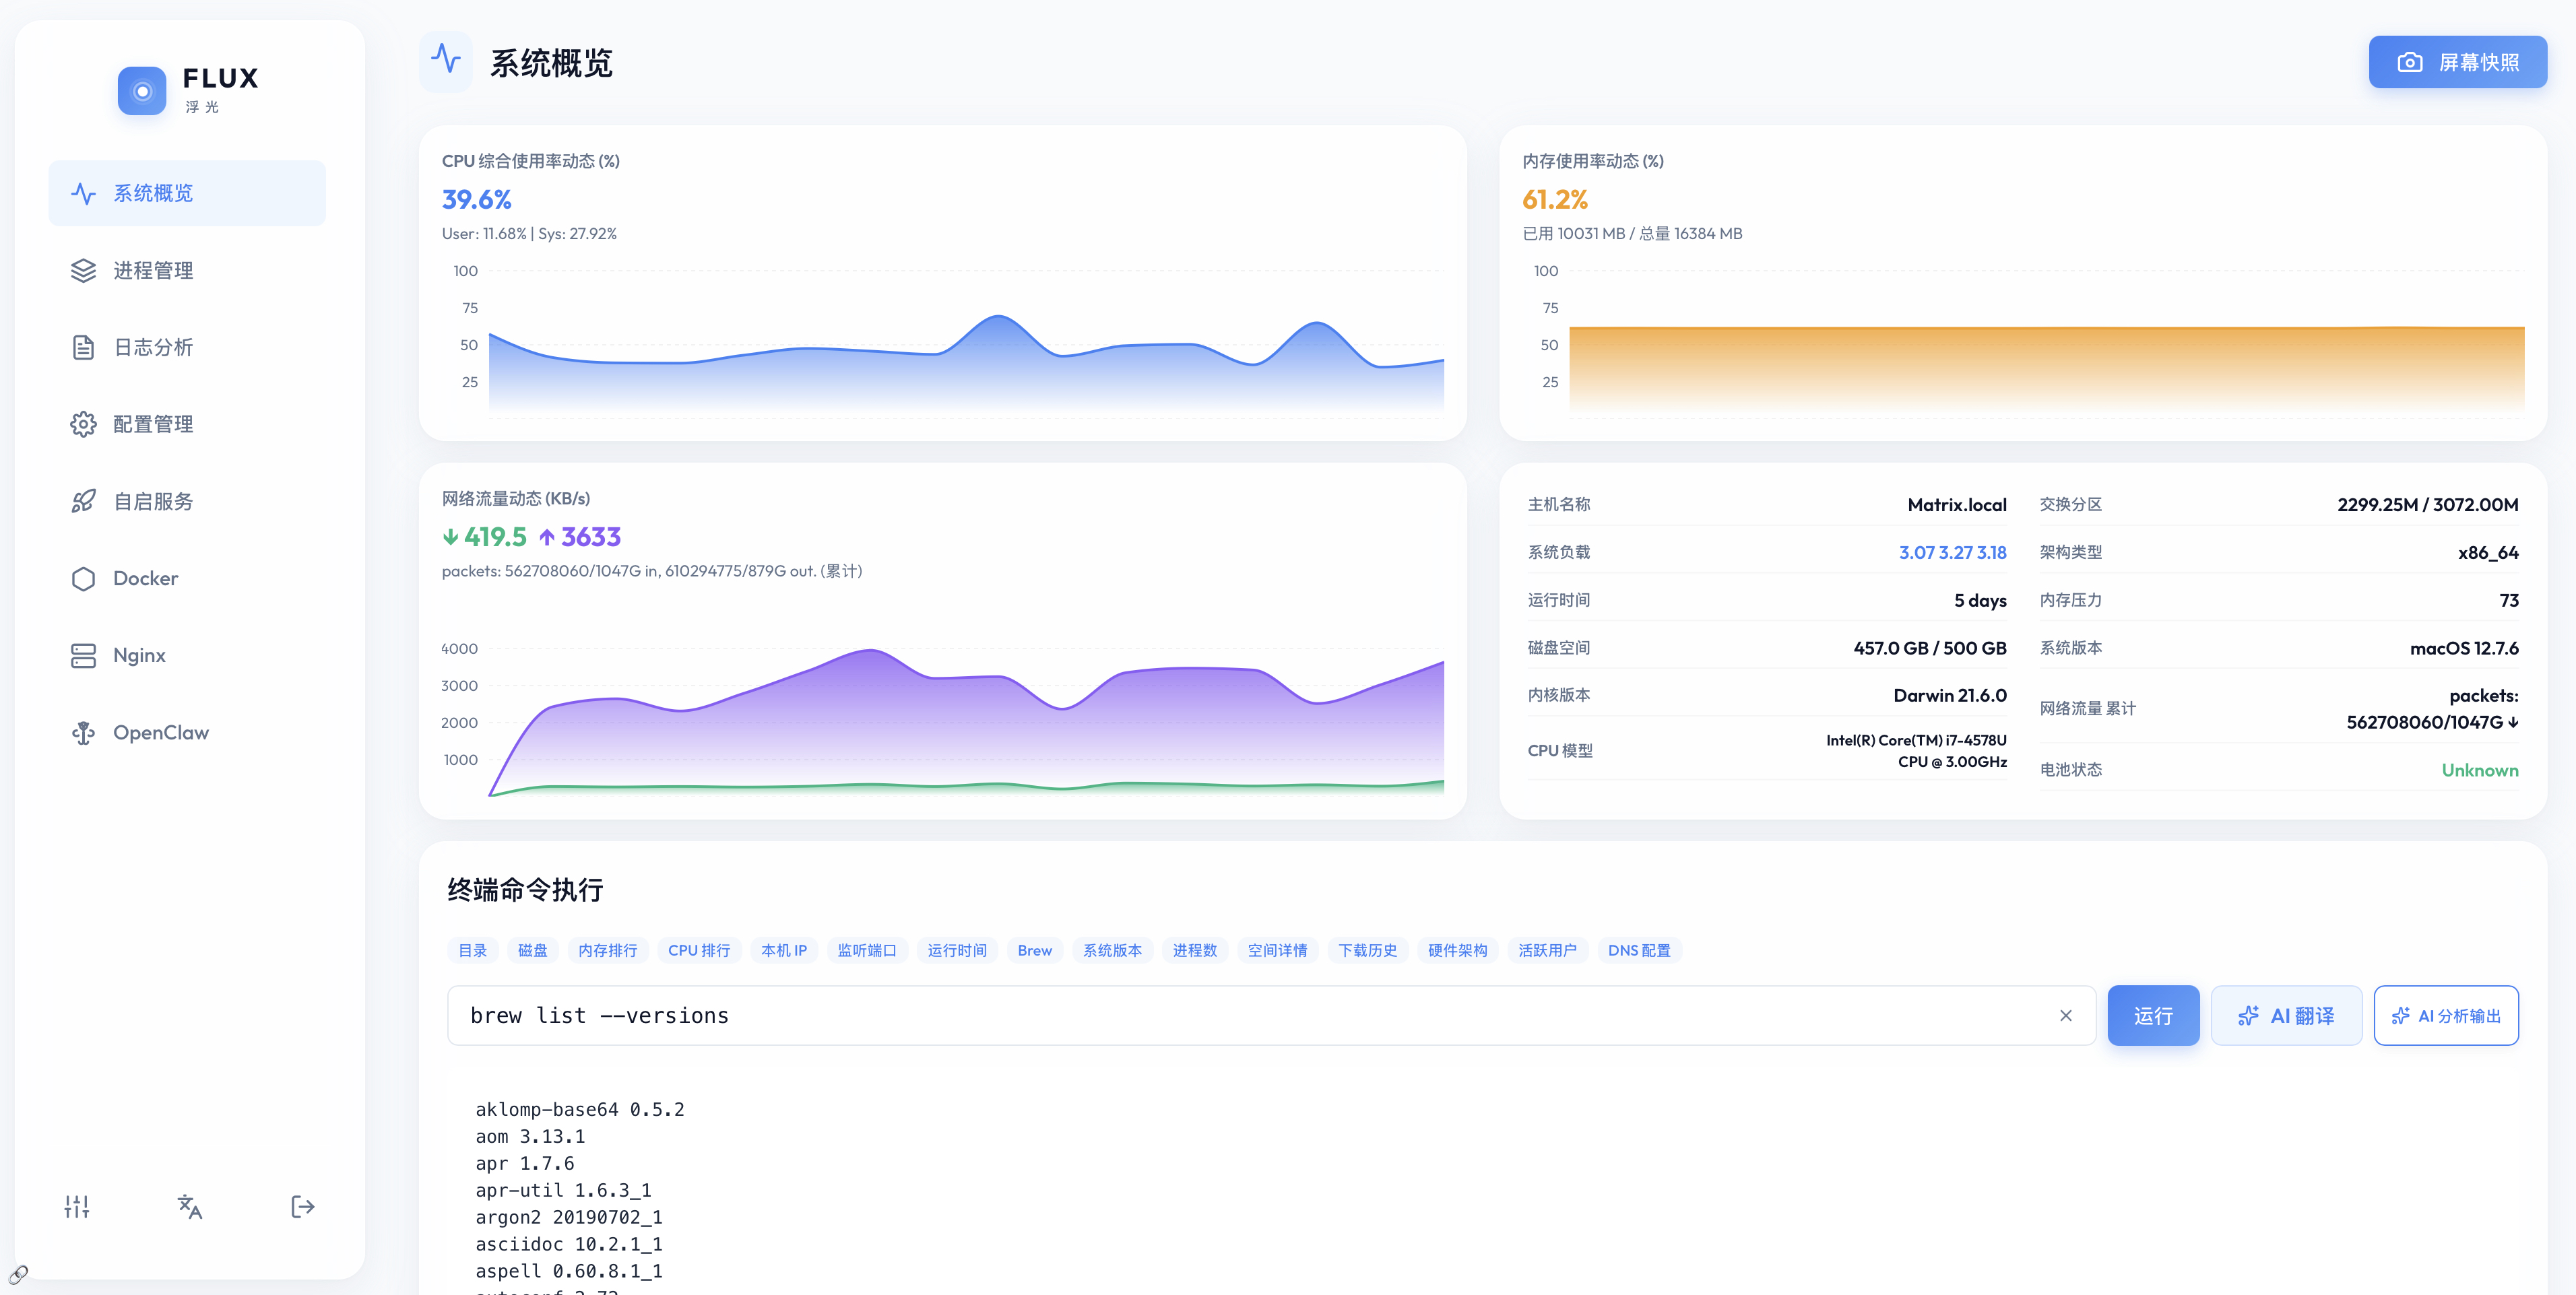Select the Brew quick command chip
This screenshot has width=2576, height=1295.
pyautogui.click(x=1034, y=950)
